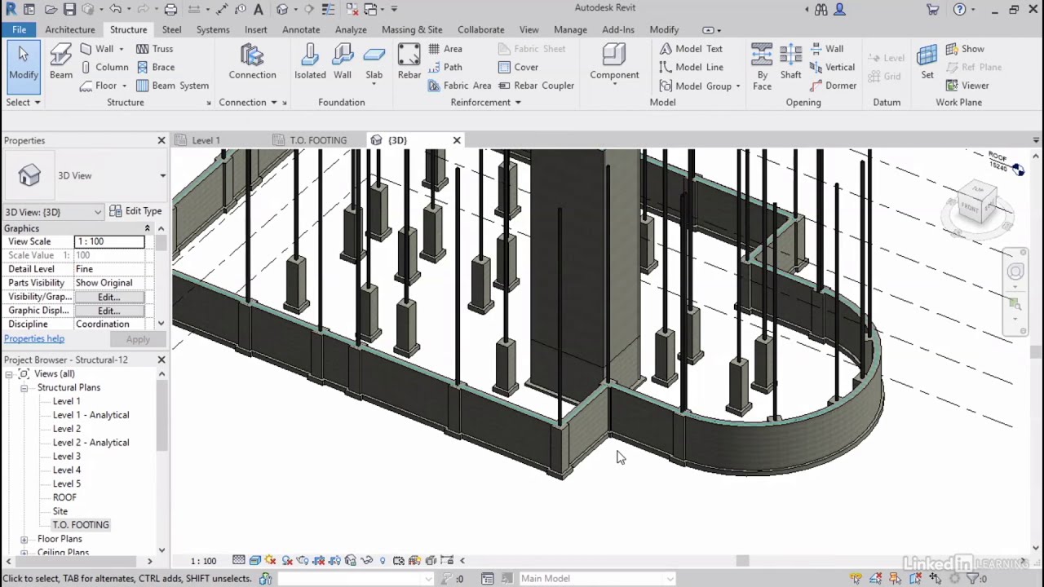Click the By Face opening tool
Viewport: 1044px width, 587px height.
pos(762,65)
